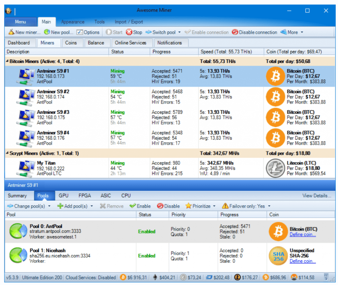The width and height of the screenshot is (338, 285).
Task: Switch to the Tools ribbon tab
Action: 99,22
